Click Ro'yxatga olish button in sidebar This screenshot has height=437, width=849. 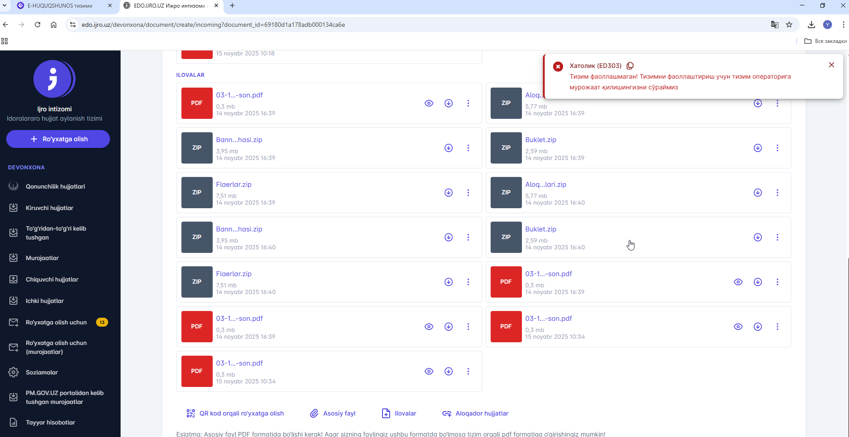point(58,139)
